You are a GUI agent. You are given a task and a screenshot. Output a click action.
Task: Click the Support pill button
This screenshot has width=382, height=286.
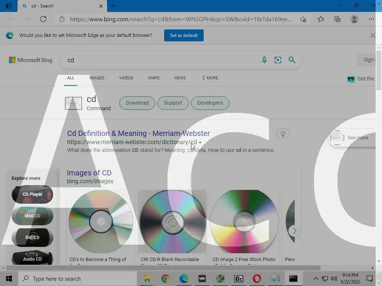tap(173, 103)
